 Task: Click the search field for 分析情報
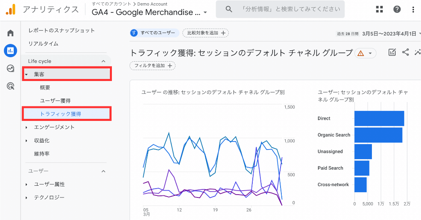click(x=280, y=9)
